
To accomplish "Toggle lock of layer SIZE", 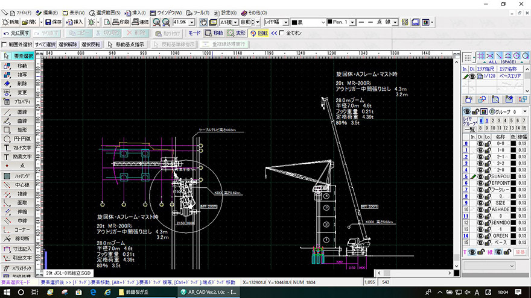I will pyautogui.click(x=488, y=203).
